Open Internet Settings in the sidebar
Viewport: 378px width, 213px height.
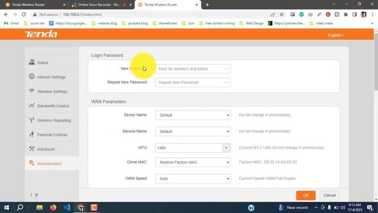pos(51,77)
